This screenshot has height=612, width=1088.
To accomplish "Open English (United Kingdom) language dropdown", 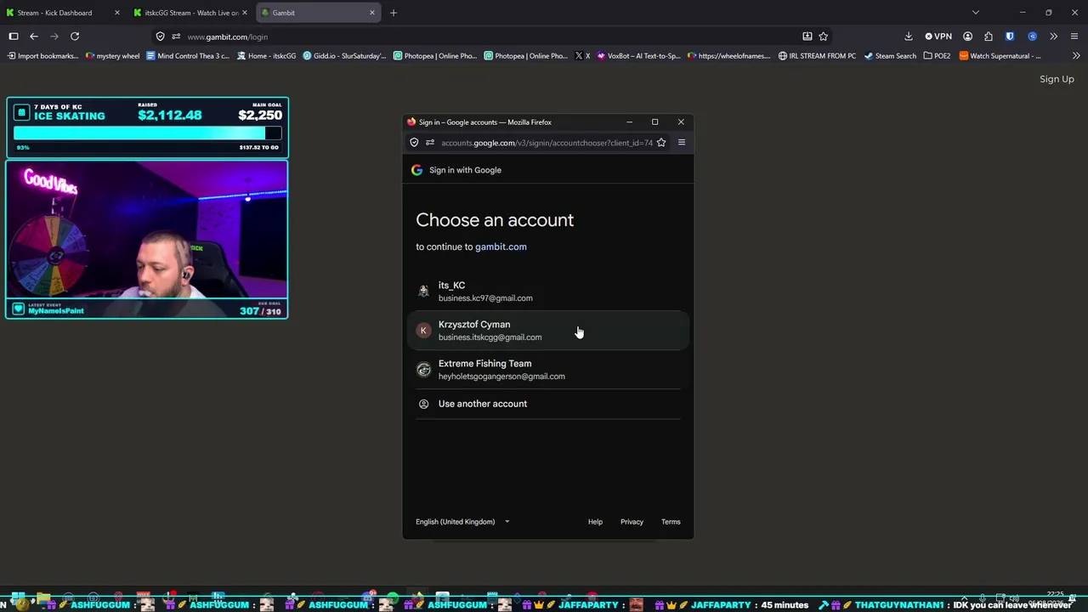I will tap(462, 522).
